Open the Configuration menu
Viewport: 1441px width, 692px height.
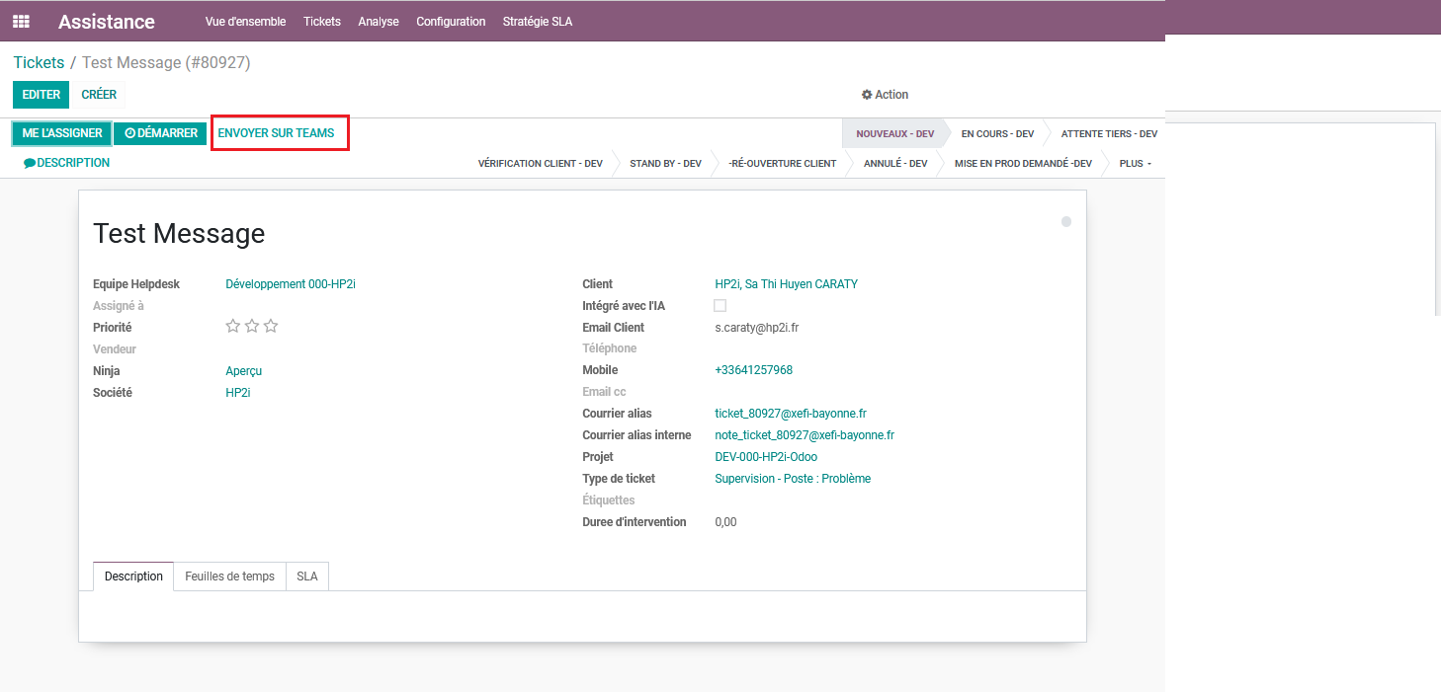[x=451, y=22]
